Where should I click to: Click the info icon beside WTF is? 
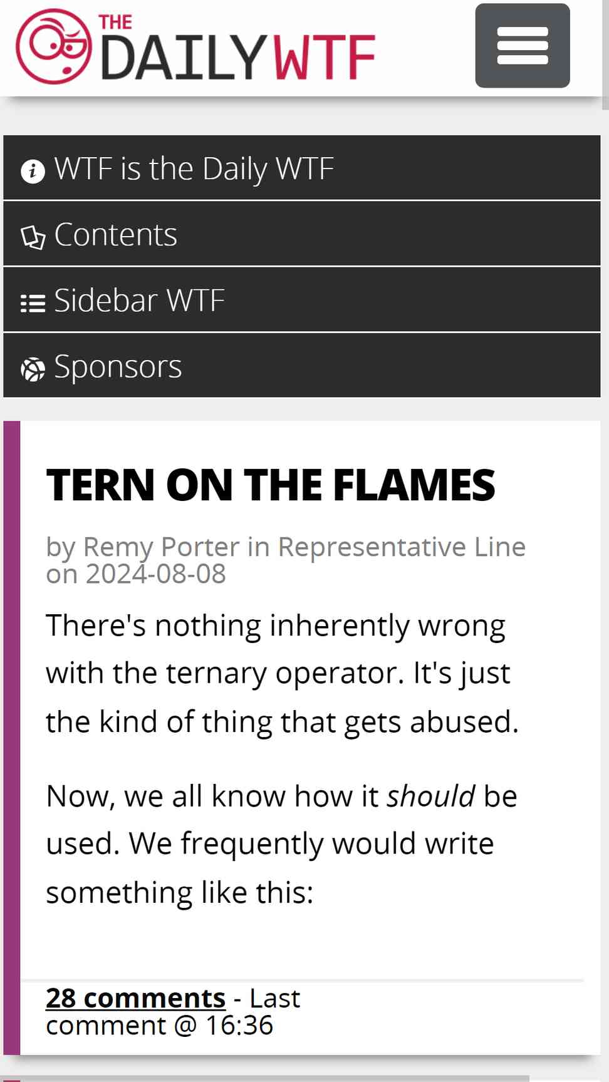(33, 171)
